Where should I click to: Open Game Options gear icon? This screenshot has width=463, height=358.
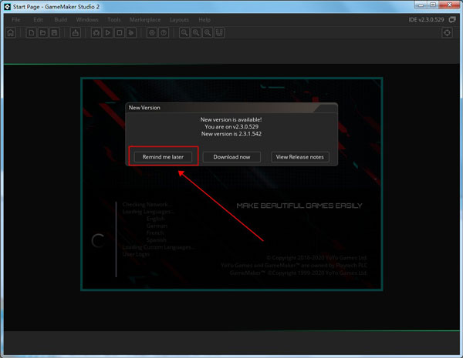coord(152,33)
